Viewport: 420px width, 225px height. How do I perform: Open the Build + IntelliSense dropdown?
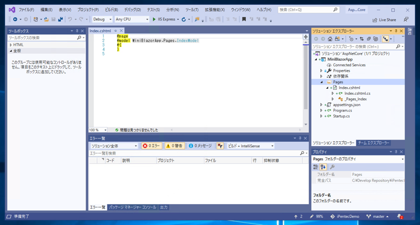pos(250,146)
